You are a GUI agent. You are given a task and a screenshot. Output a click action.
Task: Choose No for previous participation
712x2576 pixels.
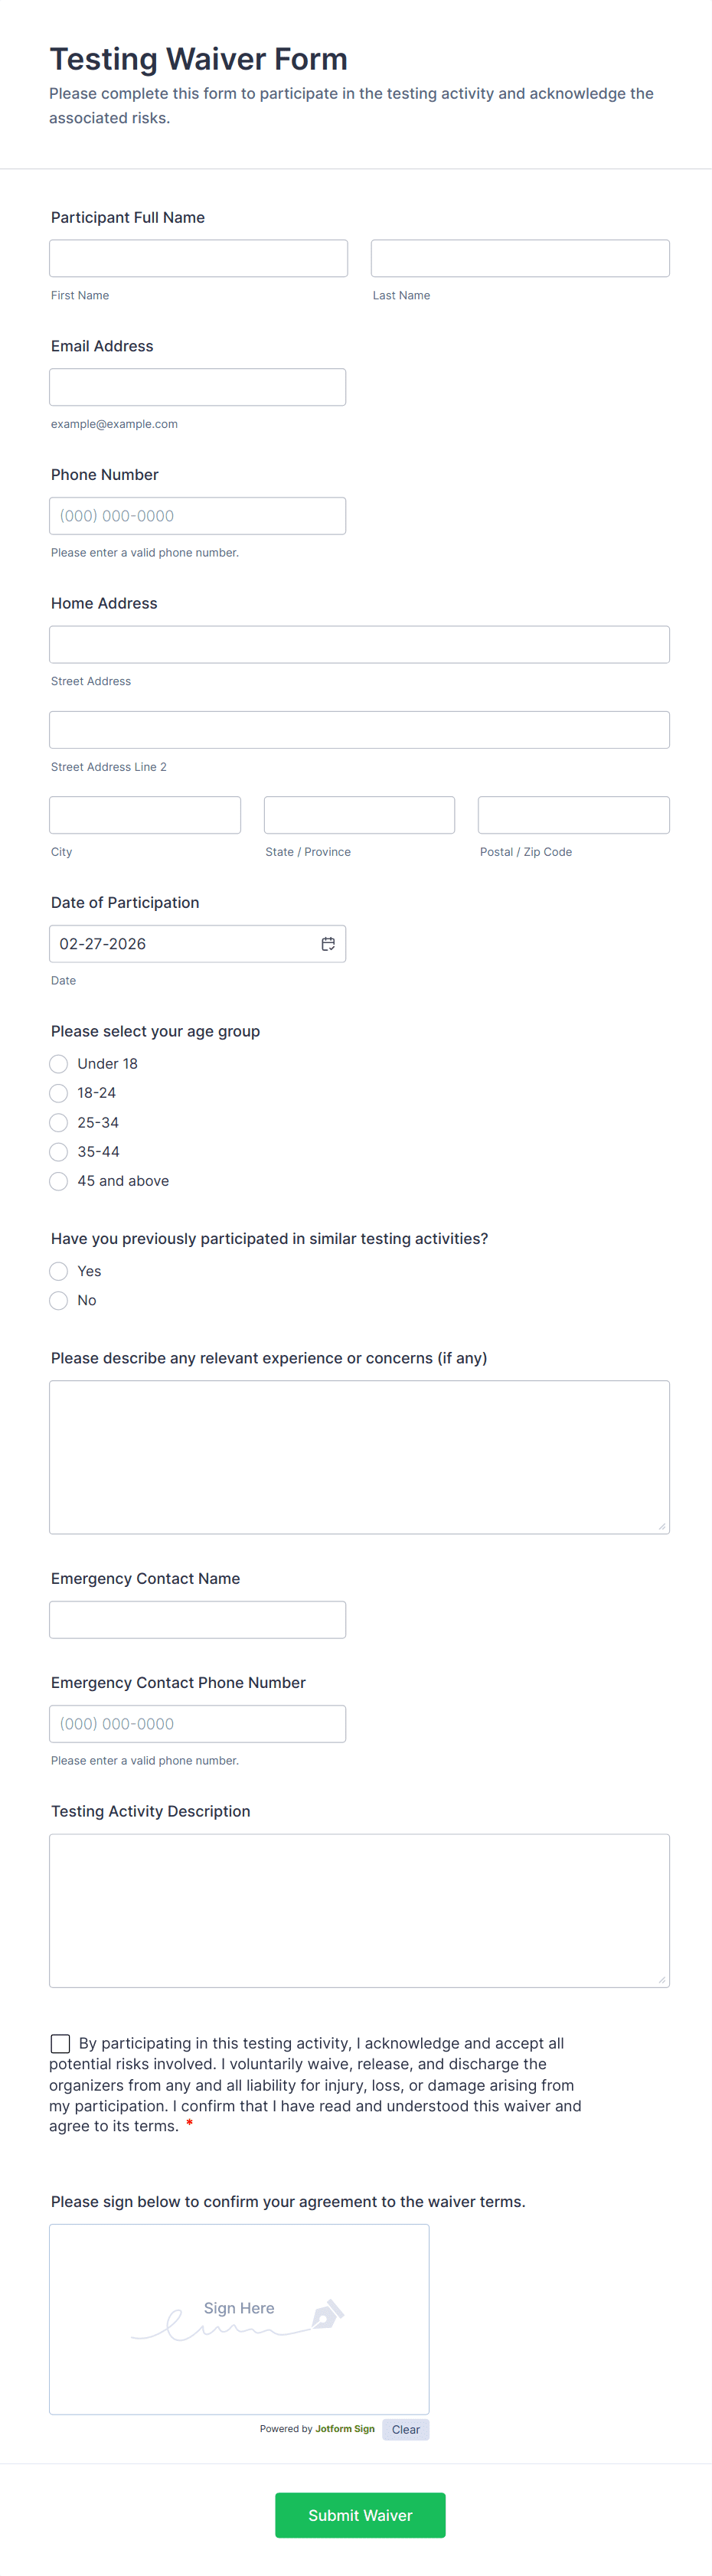(59, 1300)
